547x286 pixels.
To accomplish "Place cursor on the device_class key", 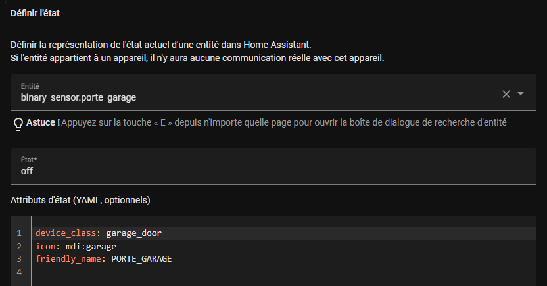I will [66, 233].
